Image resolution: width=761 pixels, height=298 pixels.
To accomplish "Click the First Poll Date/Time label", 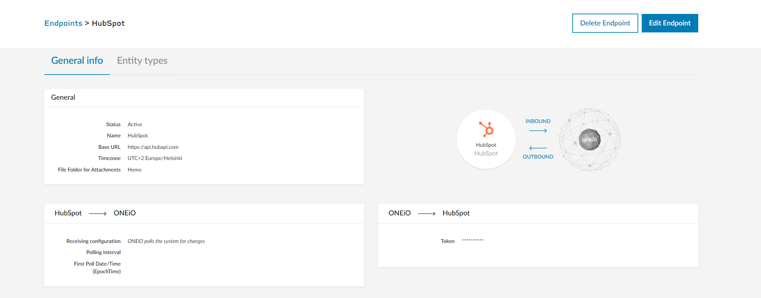I will click(x=97, y=268).
